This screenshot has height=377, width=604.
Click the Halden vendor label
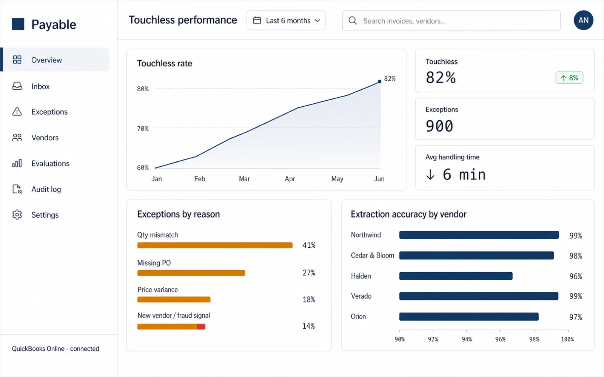click(x=361, y=276)
